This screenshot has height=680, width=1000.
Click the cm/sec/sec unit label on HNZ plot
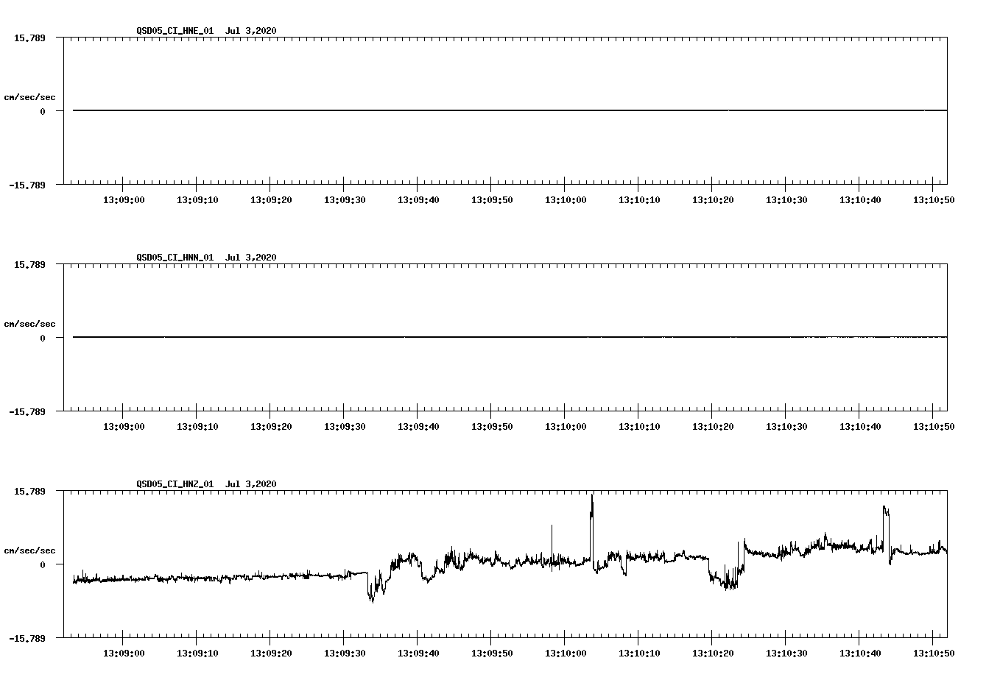[x=29, y=550]
